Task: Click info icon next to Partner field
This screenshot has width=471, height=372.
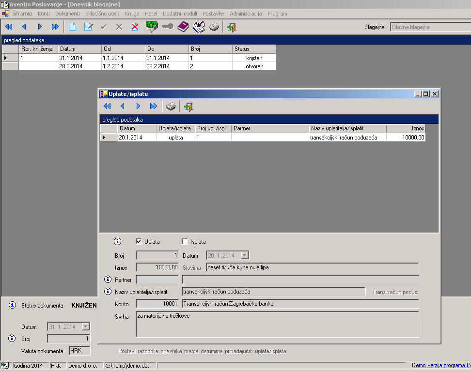Action: click(108, 279)
